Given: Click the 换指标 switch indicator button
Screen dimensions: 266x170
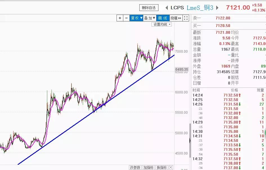Looking at the screenshot, I should (x=162, y=167).
